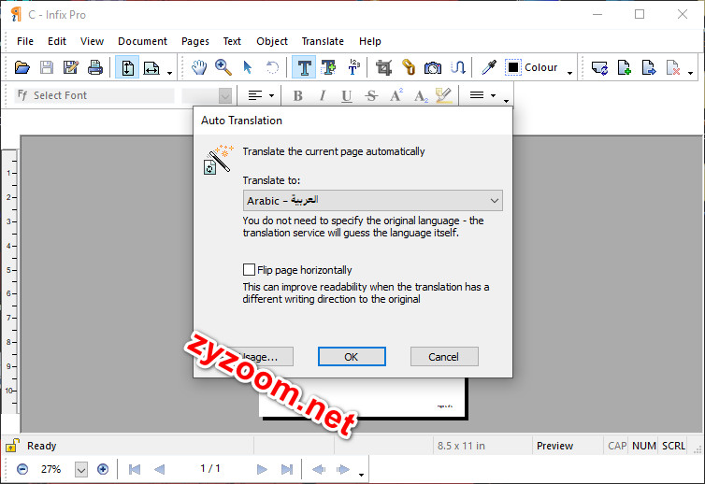Image resolution: width=705 pixels, height=484 pixels.
Task: Click the Camera snapshot tool
Action: 433,68
